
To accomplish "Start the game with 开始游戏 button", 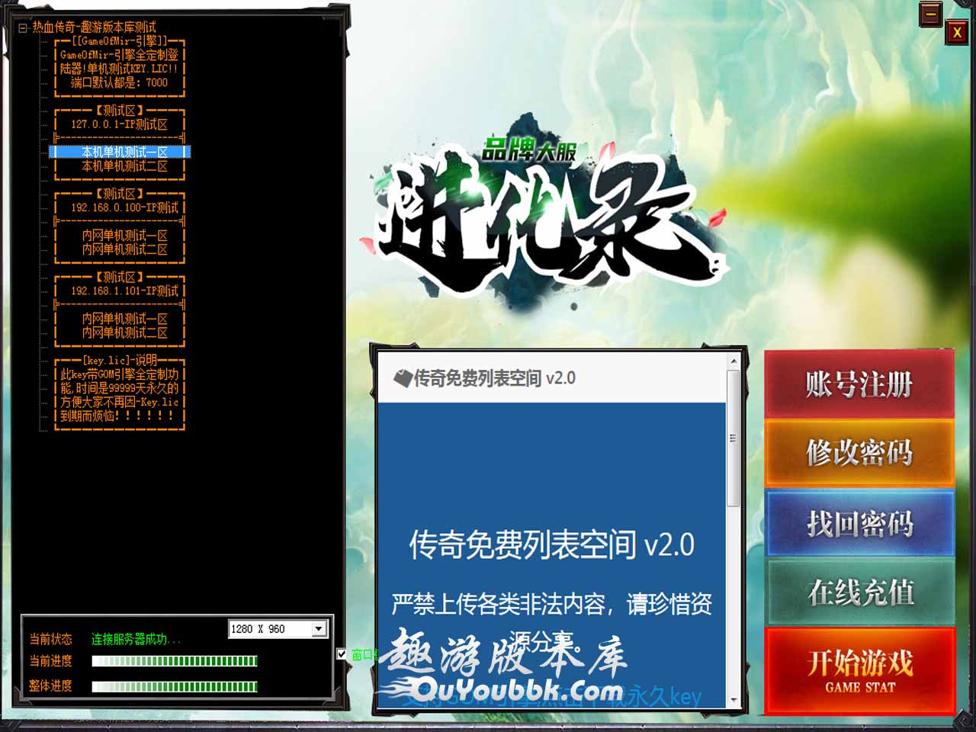I will 859,669.
